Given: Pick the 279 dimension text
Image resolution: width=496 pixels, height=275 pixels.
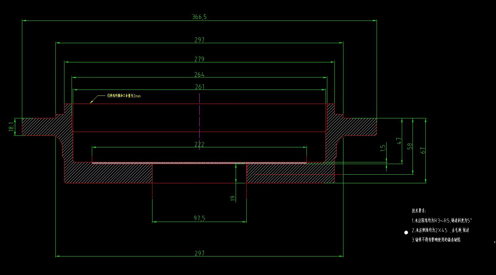Looking at the screenshot, I should click(199, 59).
